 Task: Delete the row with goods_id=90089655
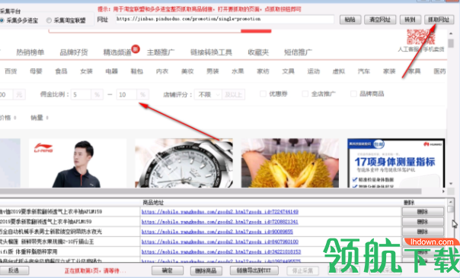[423, 232]
